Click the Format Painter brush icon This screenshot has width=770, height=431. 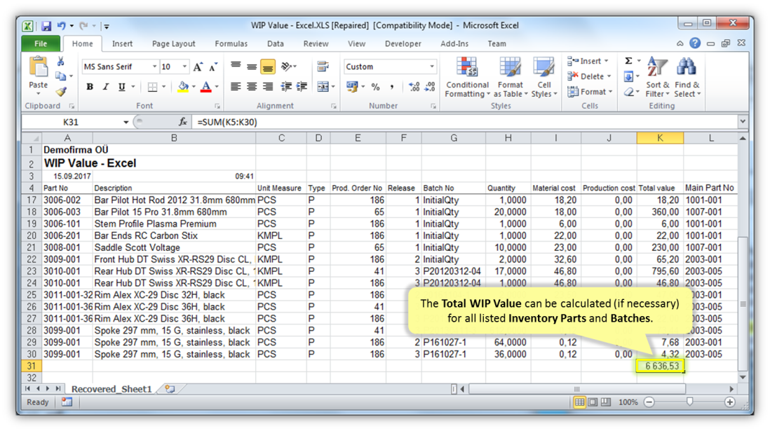(61, 92)
